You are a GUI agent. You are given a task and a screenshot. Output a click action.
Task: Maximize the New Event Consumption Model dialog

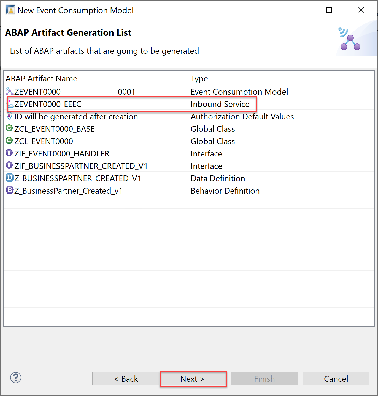pos(329,10)
